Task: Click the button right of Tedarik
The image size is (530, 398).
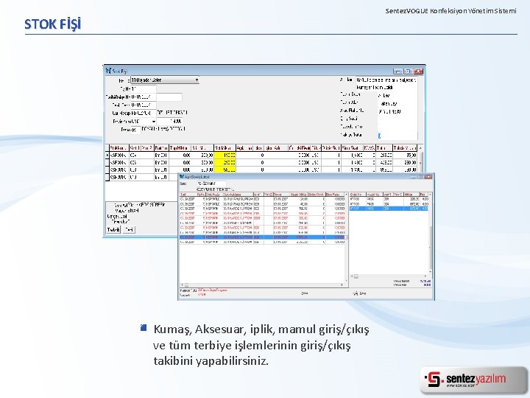Action: (129, 229)
